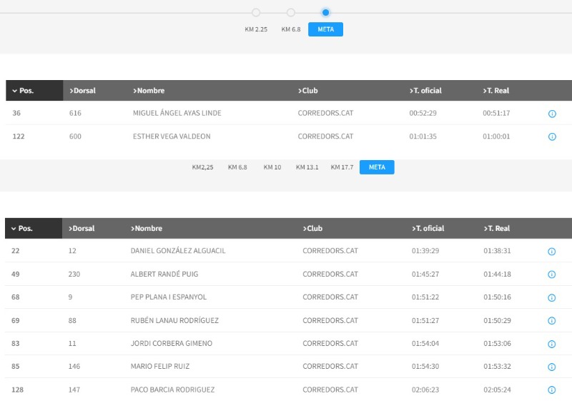Click dorsal number 146
This screenshot has height=411, width=572.
tap(74, 367)
